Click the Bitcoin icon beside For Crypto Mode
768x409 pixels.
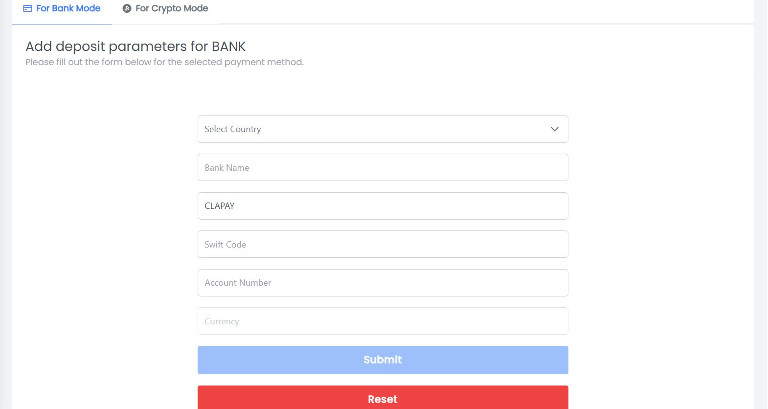(127, 8)
